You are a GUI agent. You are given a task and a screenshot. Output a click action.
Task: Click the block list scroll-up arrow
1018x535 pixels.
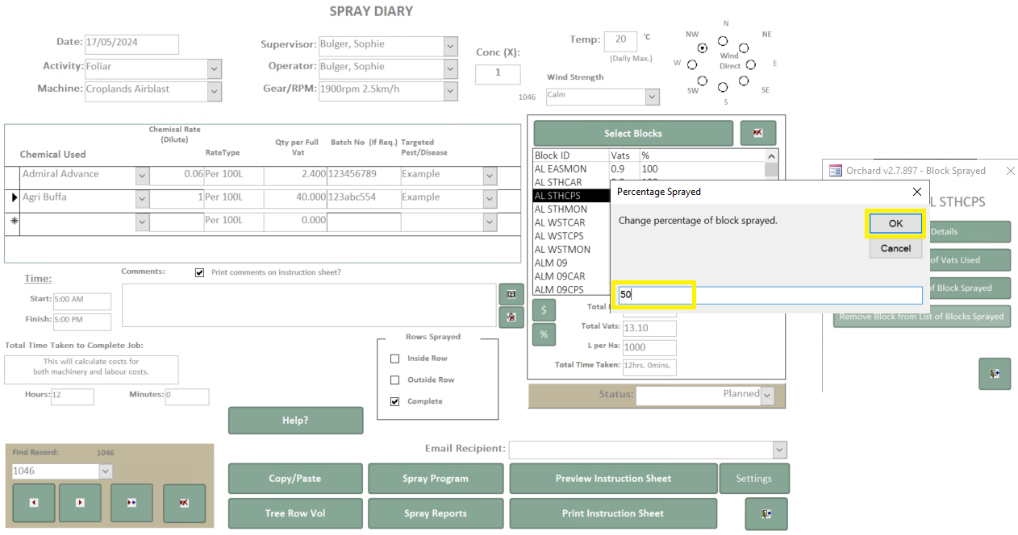click(772, 156)
